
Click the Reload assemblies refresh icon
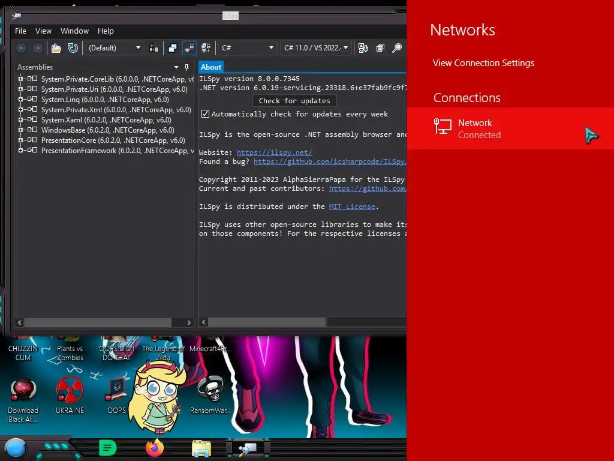pos(73,48)
